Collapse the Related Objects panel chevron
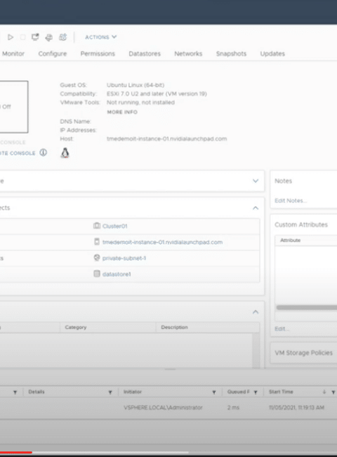The image size is (337, 457). (x=256, y=208)
